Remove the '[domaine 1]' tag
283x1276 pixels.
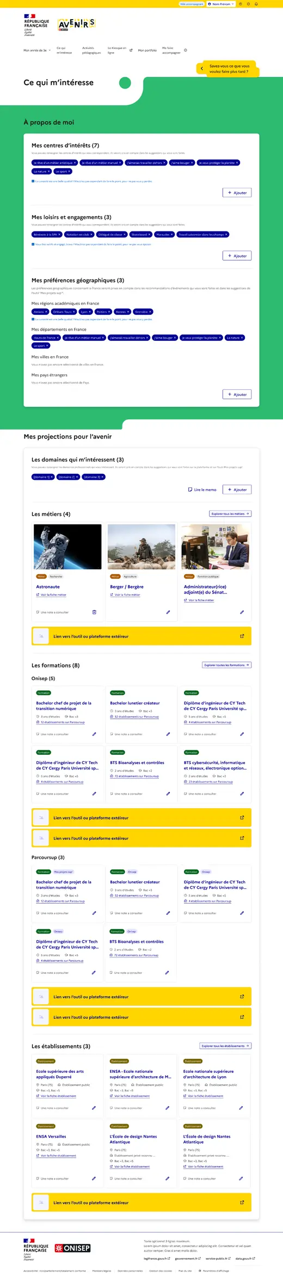pyautogui.click(x=52, y=477)
